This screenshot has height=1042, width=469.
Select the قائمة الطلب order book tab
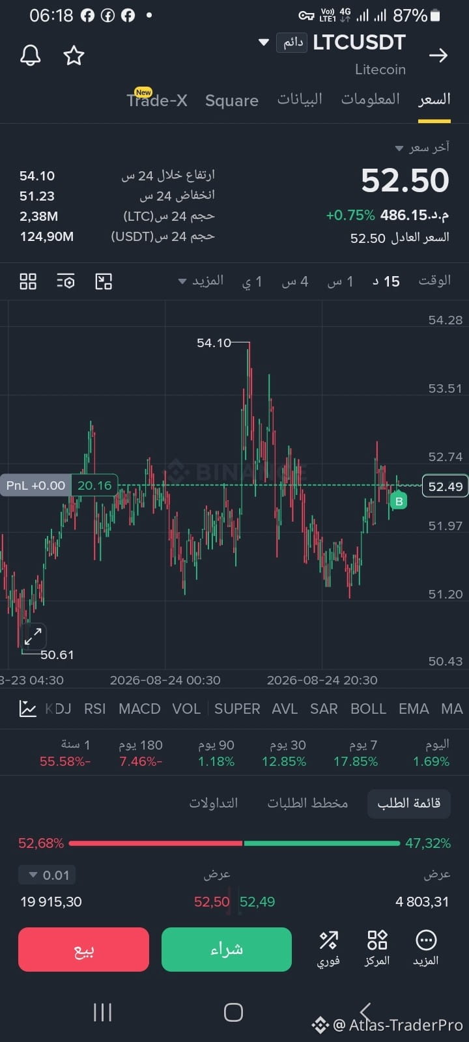409,803
